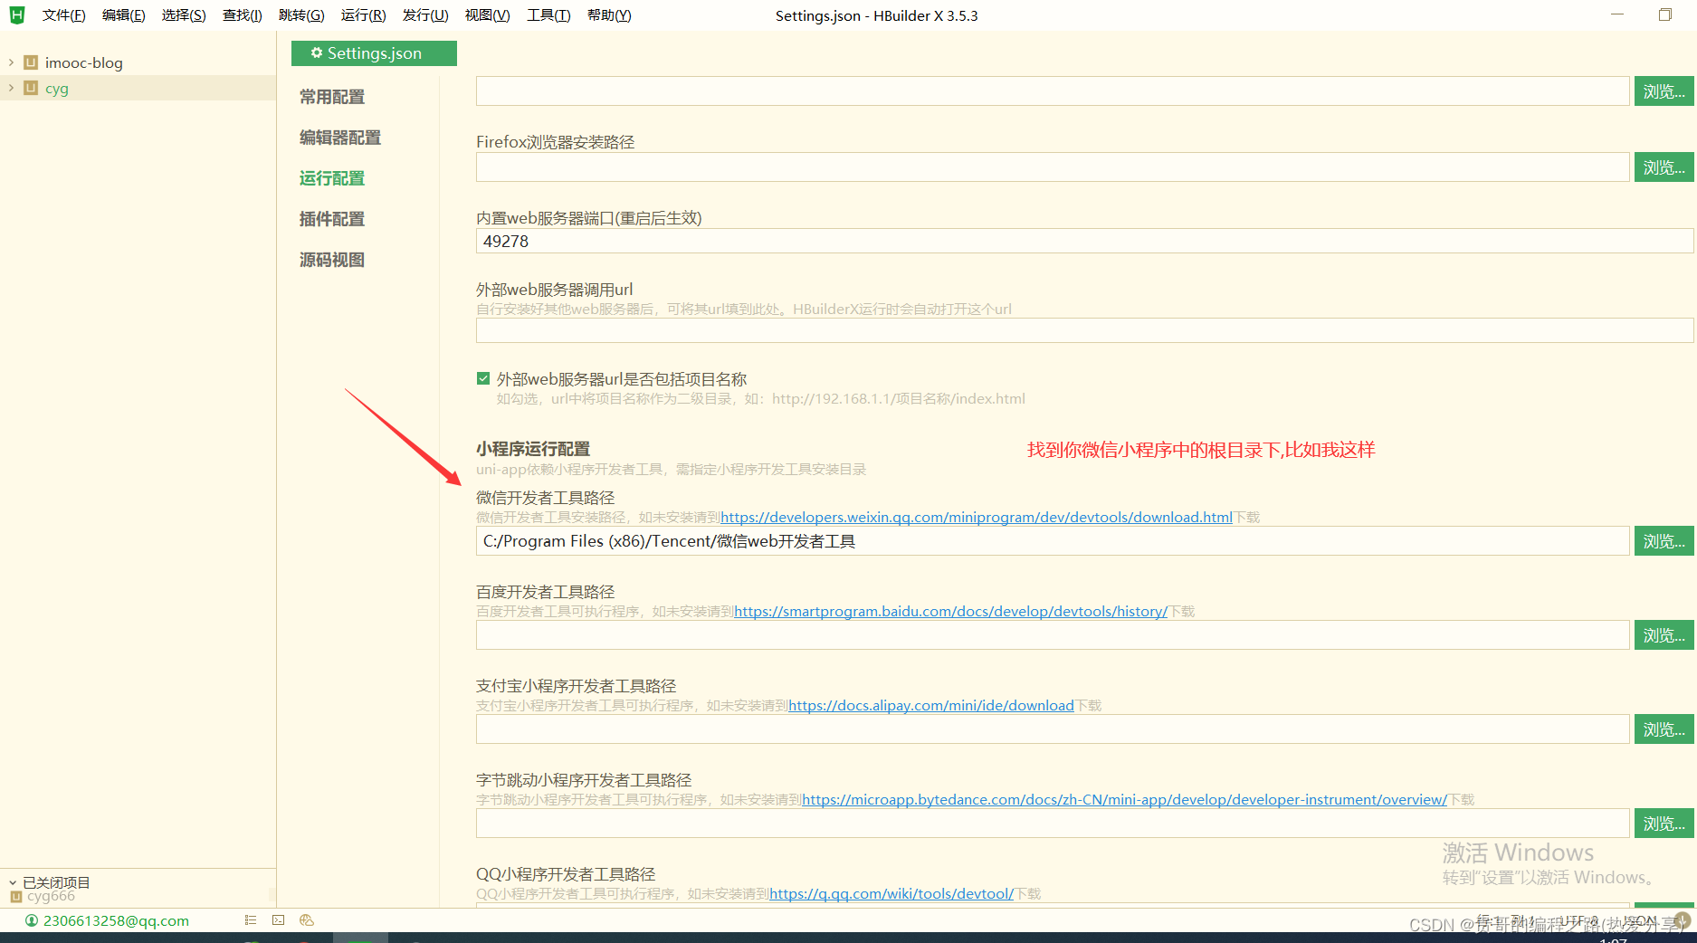This screenshot has width=1697, height=943.
Task: Open the 查找(I) menu
Action: click(x=243, y=15)
